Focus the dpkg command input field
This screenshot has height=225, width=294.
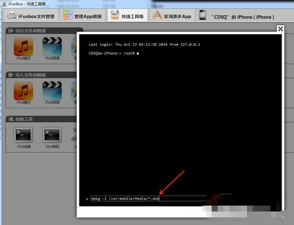pyautogui.click(x=148, y=199)
